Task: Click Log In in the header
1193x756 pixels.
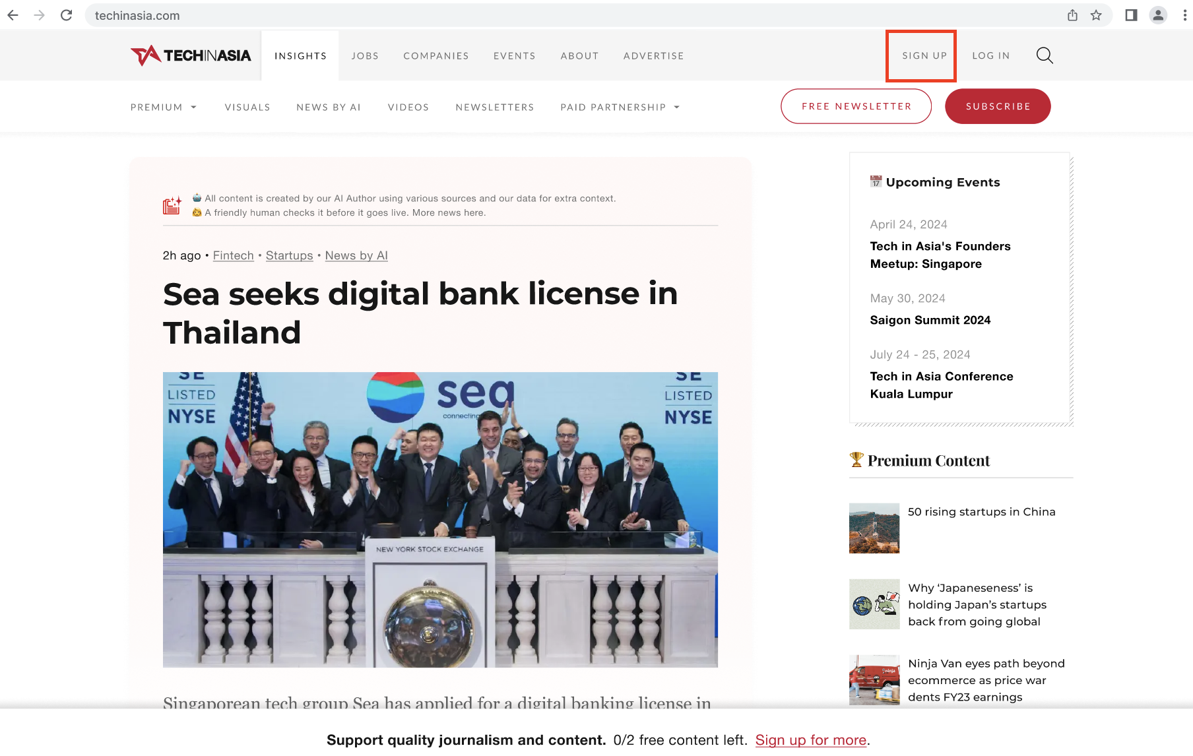Action: 991,55
